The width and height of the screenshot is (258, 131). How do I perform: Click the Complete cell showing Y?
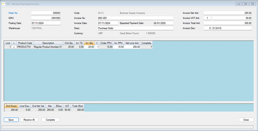[x=146, y=47]
